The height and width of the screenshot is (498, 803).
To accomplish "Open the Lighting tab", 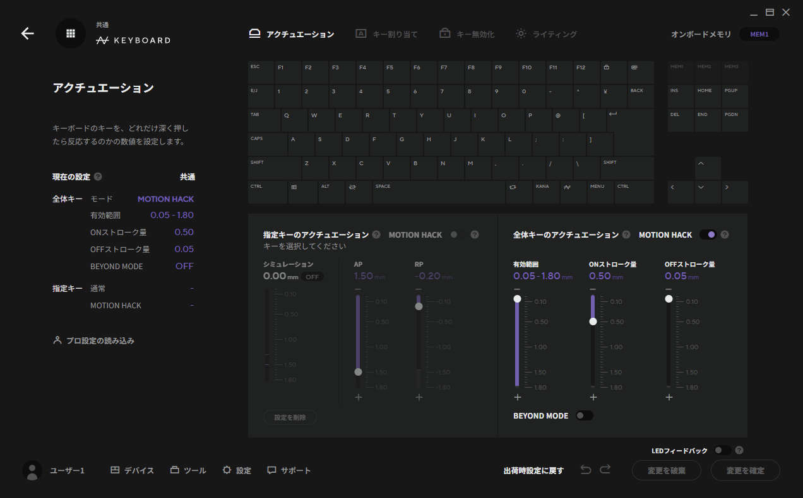I will [546, 34].
